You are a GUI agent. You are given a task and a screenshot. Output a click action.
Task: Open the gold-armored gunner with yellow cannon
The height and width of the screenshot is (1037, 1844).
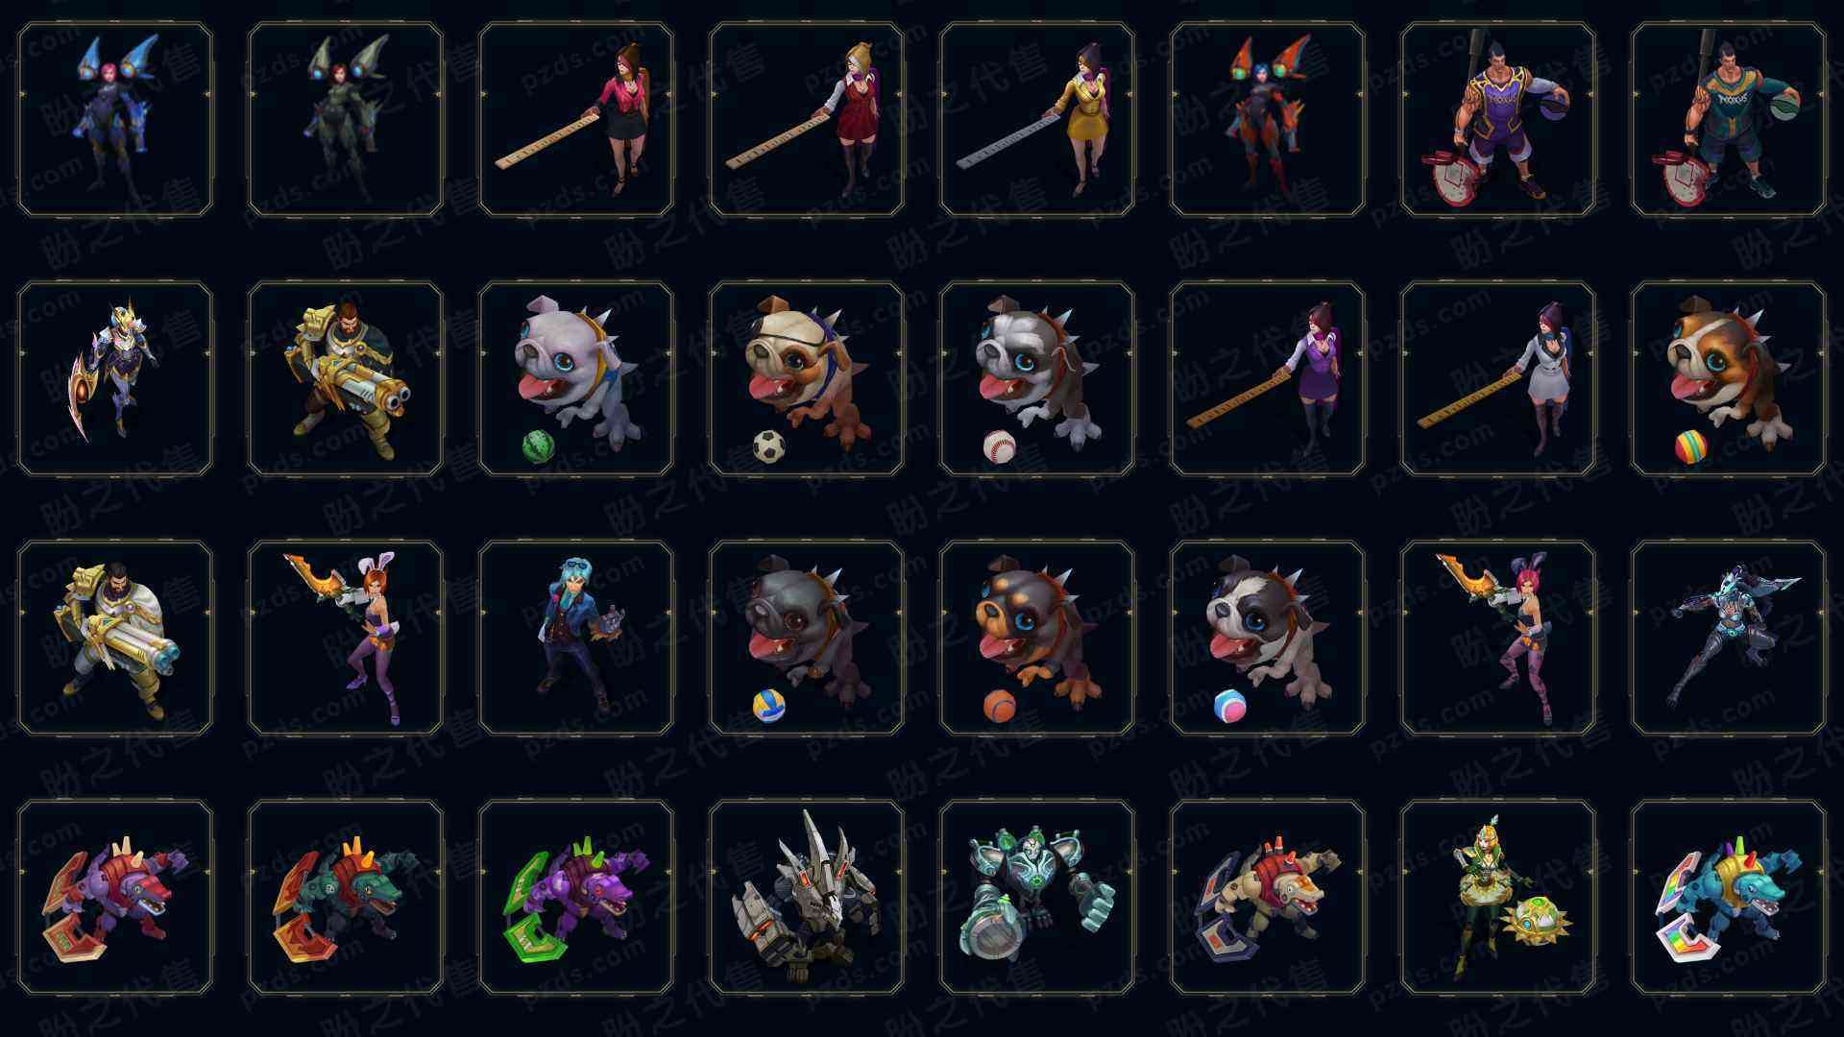(346, 378)
